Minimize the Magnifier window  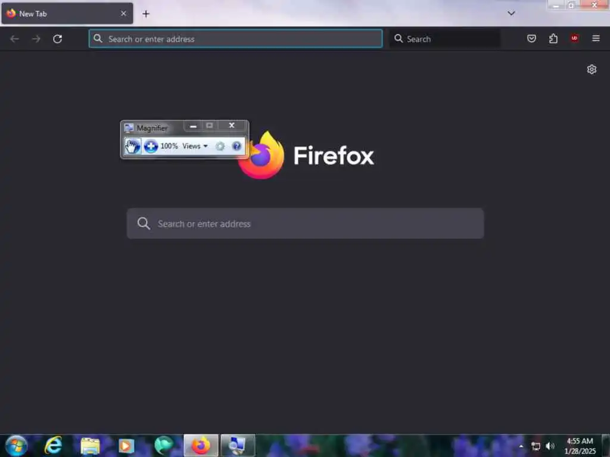point(193,126)
